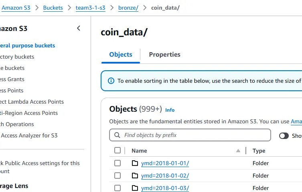This screenshot has width=302, height=192.
Task: Click the info circle icon in banner
Action: coord(111,81)
